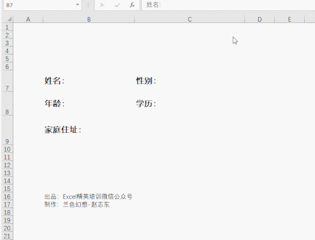315x240 pixels.
Task: Select column D header
Action: [259, 19]
